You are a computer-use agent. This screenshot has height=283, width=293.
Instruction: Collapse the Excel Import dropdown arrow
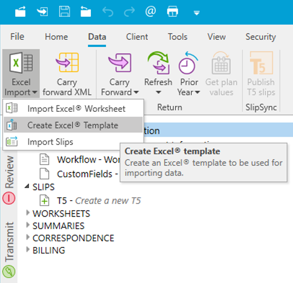pos(35,92)
